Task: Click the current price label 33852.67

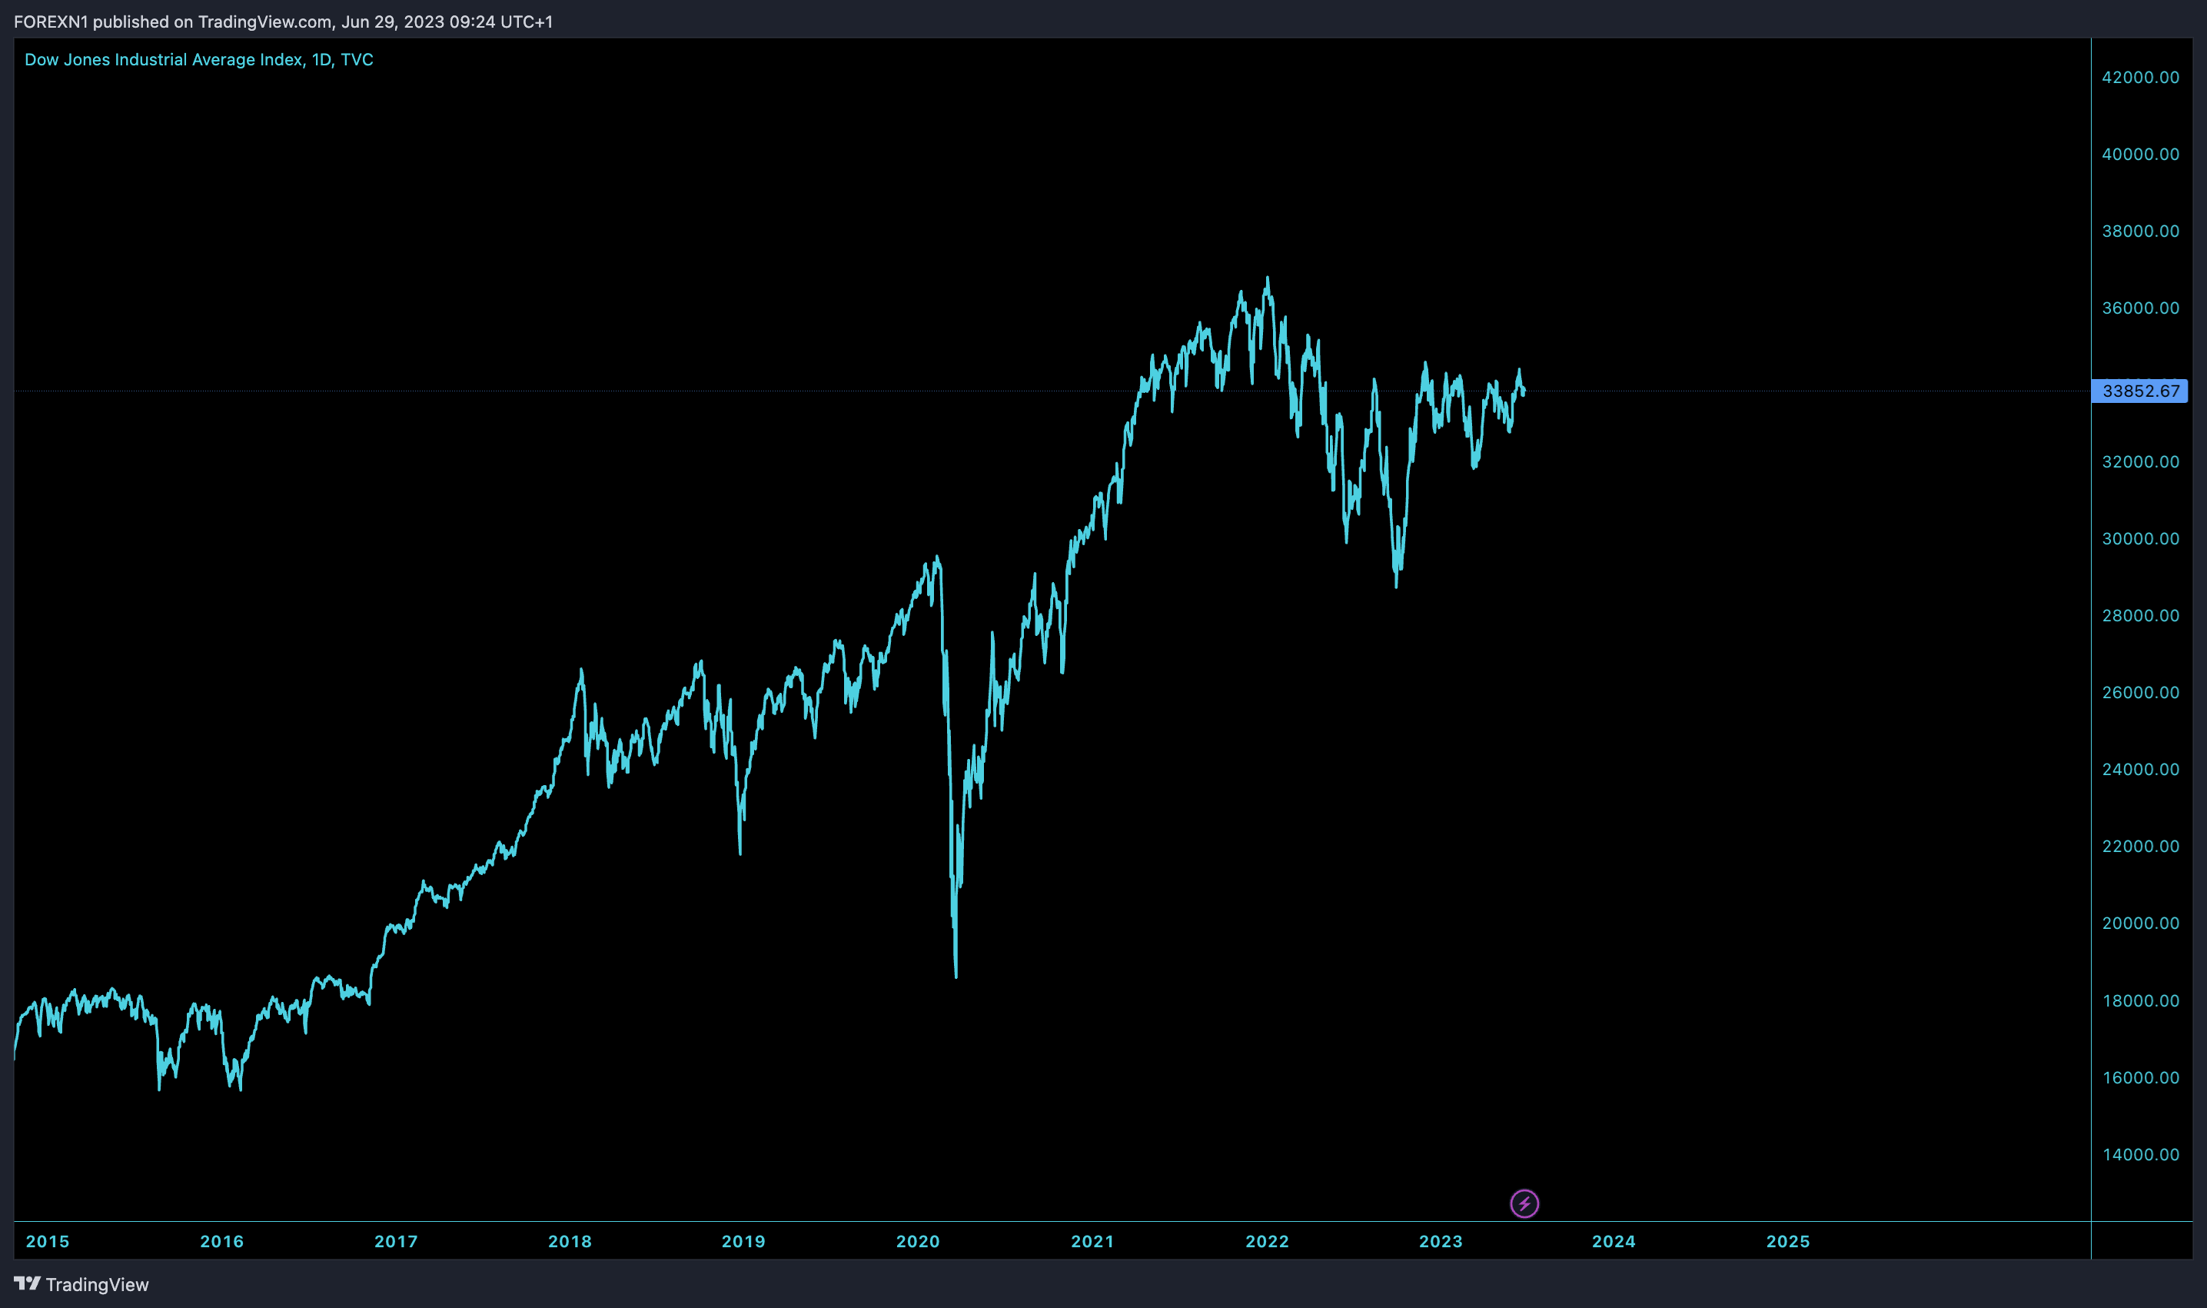Action: point(2139,391)
